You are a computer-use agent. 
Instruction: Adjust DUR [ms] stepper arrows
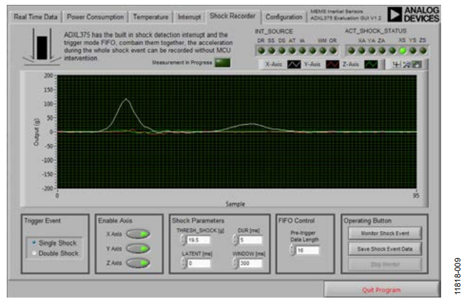click(235, 240)
